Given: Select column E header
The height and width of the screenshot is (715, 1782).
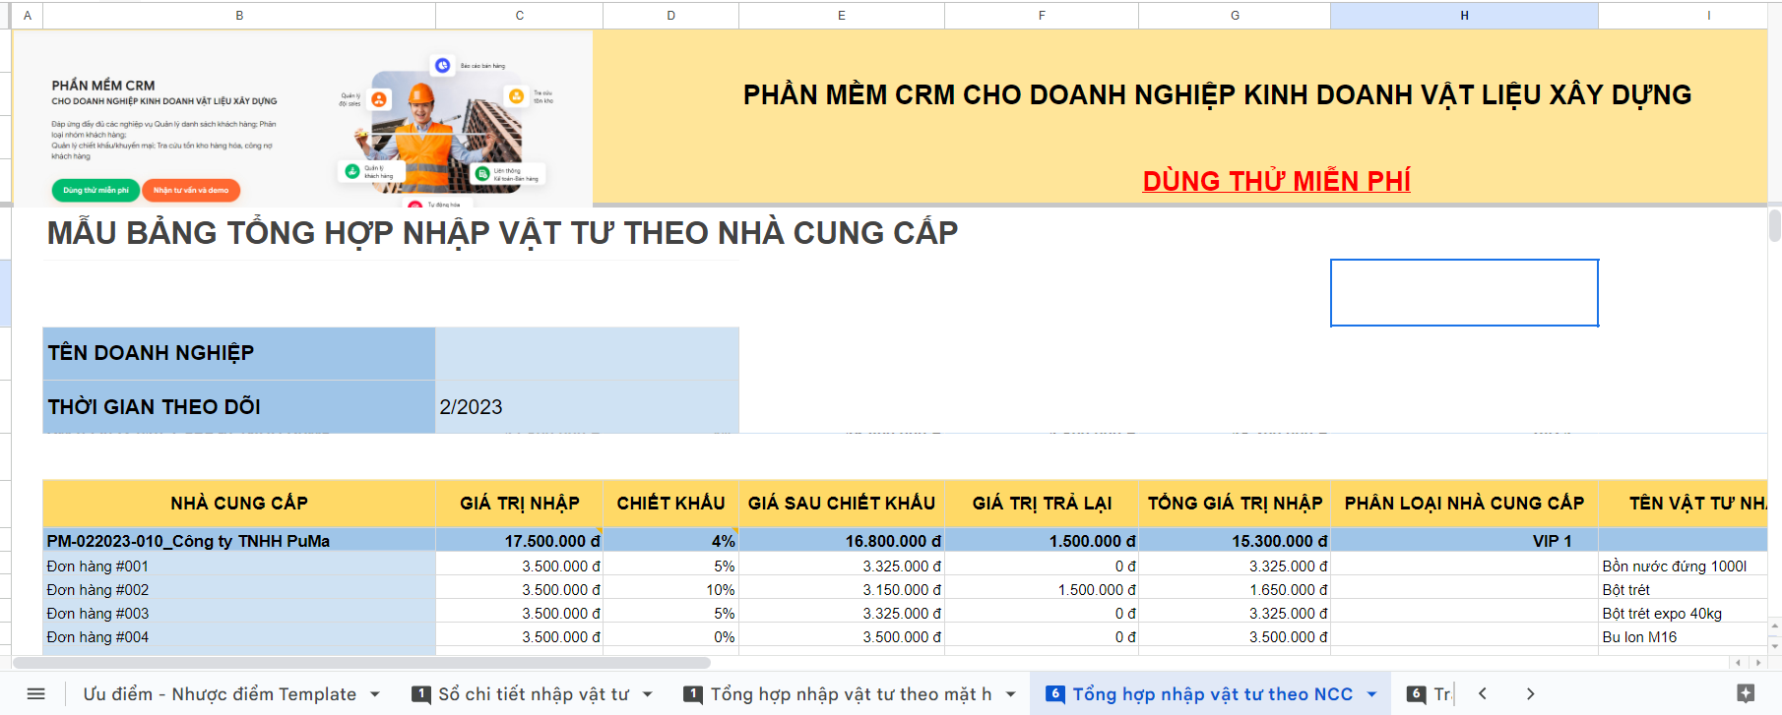Looking at the screenshot, I should (842, 15).
